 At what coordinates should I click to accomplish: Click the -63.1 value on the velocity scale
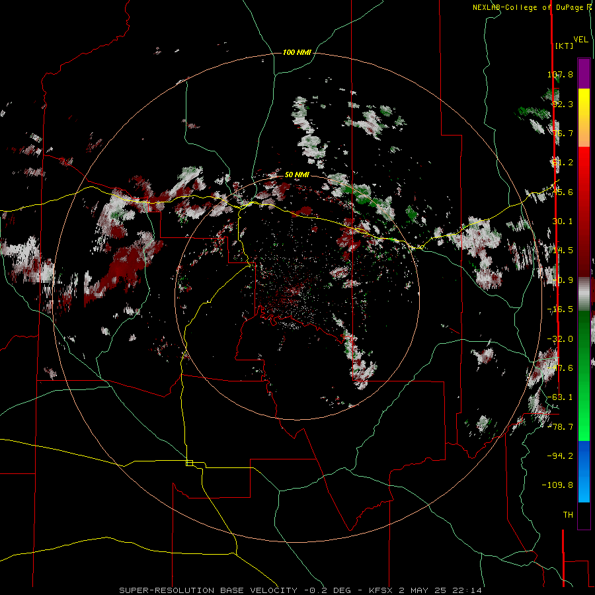click(560, 397)
